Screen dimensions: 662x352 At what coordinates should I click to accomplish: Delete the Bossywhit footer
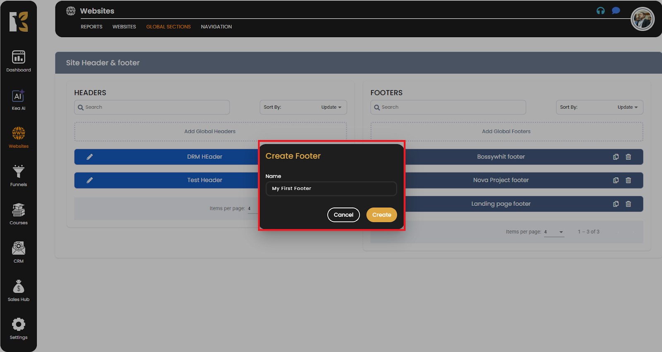click(x=628, y=157)
